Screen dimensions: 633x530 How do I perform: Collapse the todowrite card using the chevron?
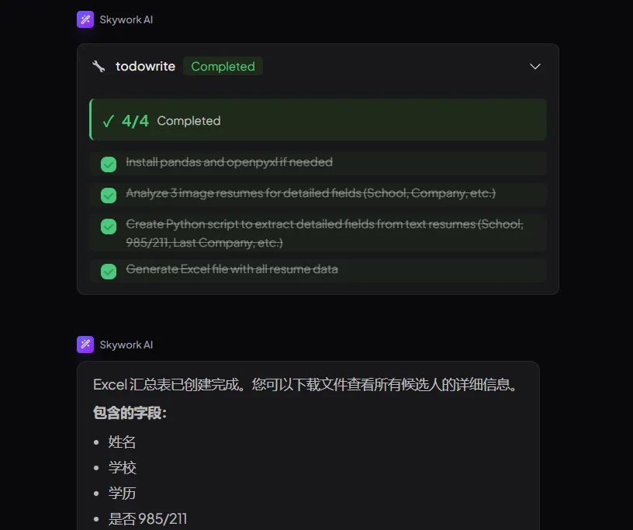(534, 67)
